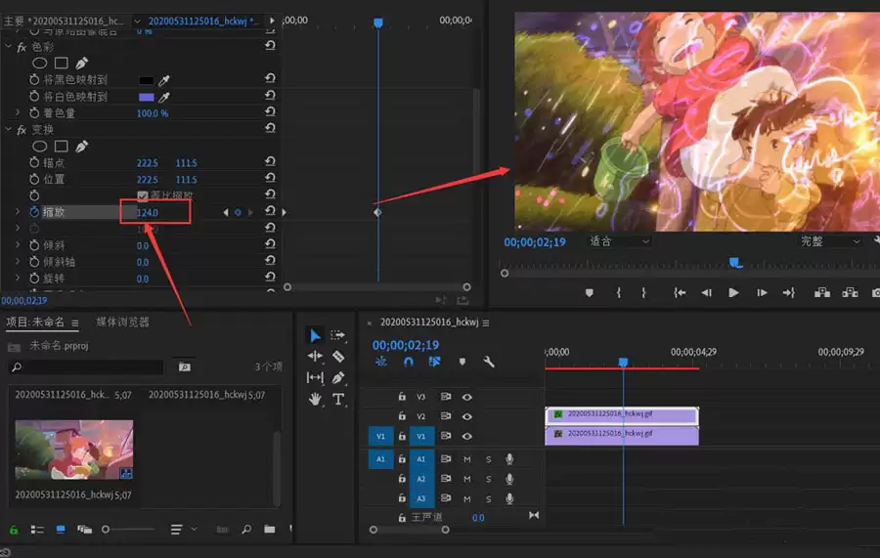Toggle stopwatch animation for 锚点

coord(34,162)
